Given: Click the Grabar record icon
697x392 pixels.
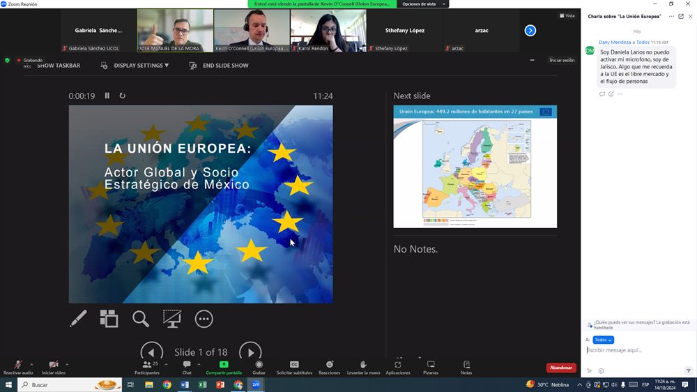Looking at the screenshot, I should [259, 365].
